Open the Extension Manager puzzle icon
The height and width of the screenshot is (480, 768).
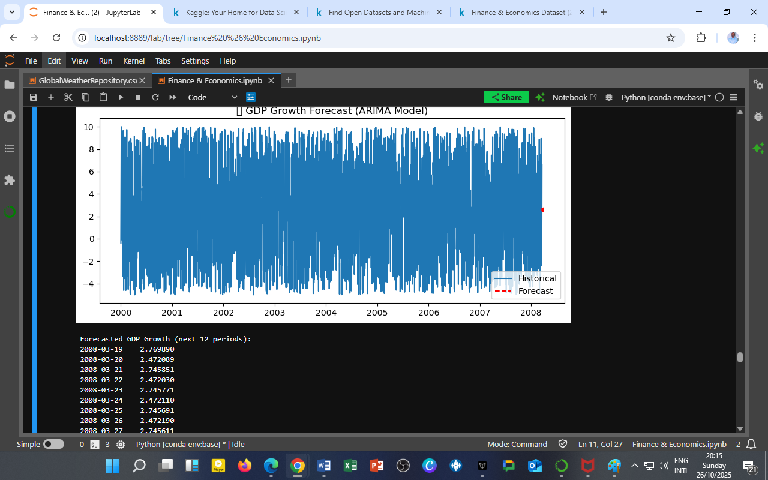[10, 180]
